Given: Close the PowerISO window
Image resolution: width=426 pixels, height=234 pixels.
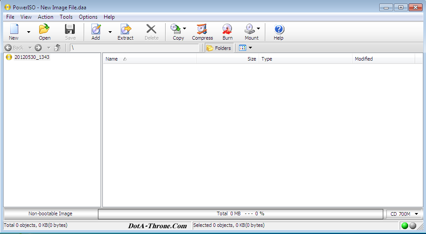Looking at the screenshot, I should coord(416,7).
